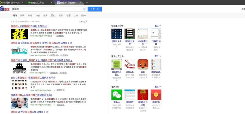
Task: Open result 时尚交友微信群 link
Action: 33,78
